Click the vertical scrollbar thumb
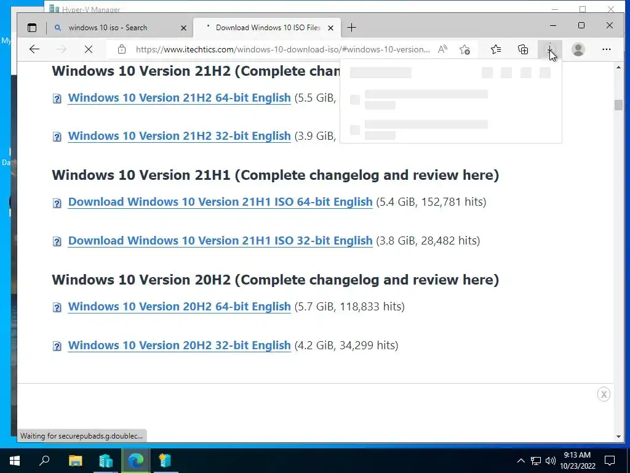 pos(618,105)
